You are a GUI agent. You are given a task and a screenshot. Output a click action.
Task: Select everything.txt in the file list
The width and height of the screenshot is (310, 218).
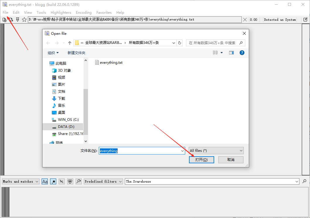tap(111, 62)
